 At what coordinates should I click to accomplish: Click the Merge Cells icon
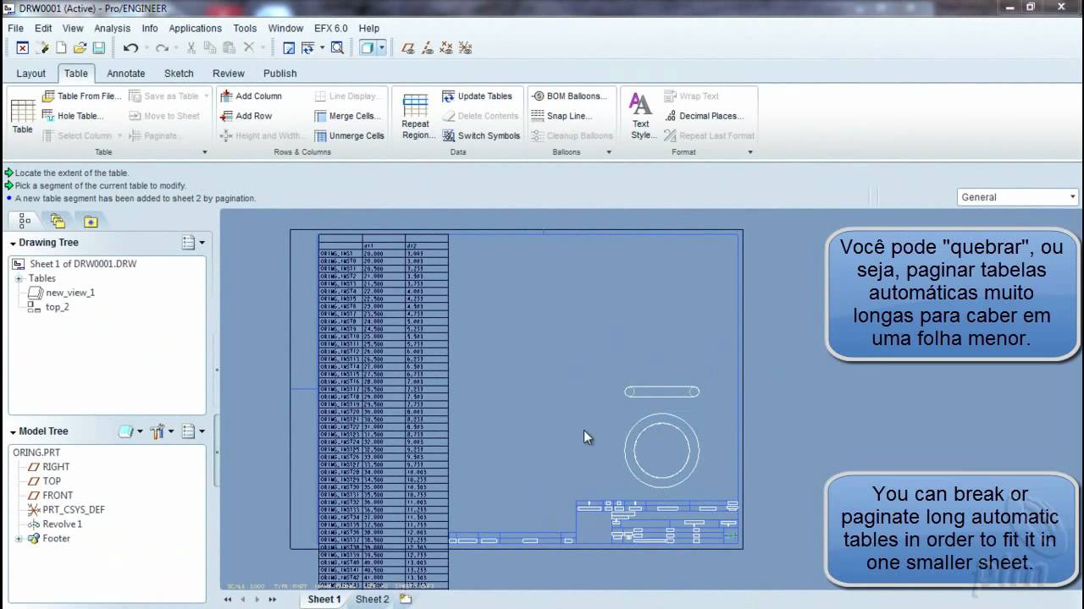click(x=321, y=116)
